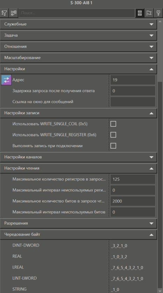This screenshot has width=163, height=293.
Task: Select the STRING property label
Action: point(20,289)
